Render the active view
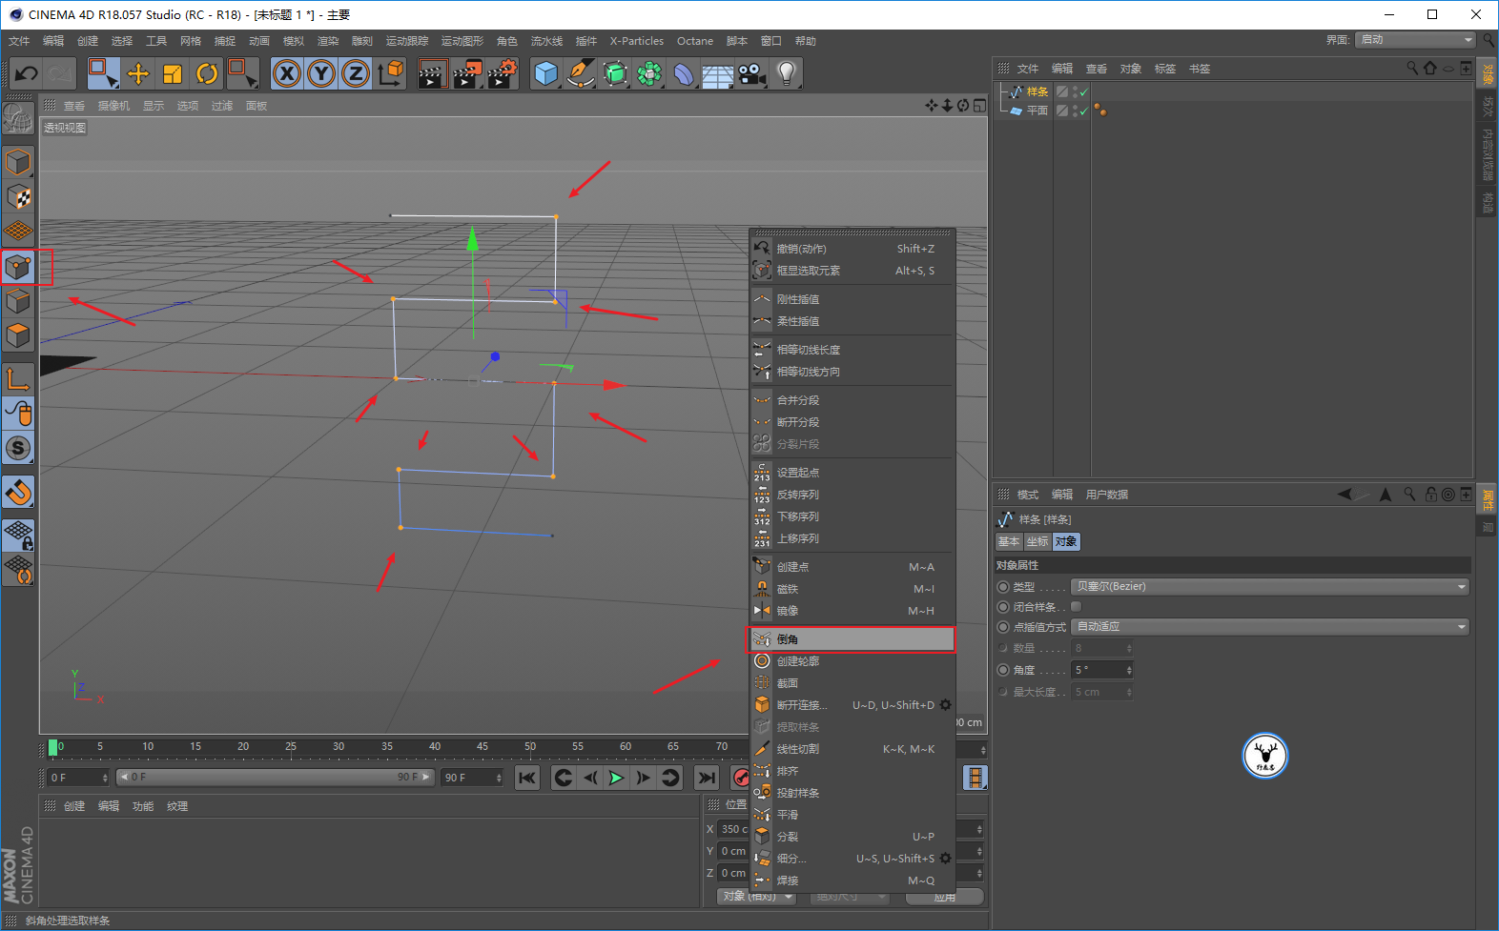The image size is (1499, 931). point(433,73)
